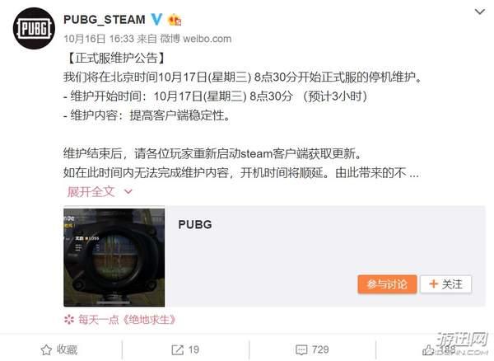Image resolution: width=494 pixels, height=361 pixels.
Task: Click the blue verified V badge
Action: (x=156, y=20)
